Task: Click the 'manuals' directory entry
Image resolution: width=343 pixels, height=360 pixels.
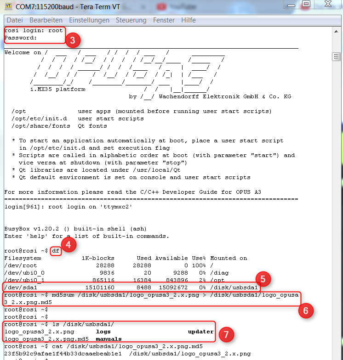Action: point(109,339)
